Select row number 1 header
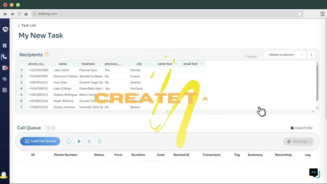Image resolution: width=327 pixels, height=184 pixels. click(x=21, y=70)
